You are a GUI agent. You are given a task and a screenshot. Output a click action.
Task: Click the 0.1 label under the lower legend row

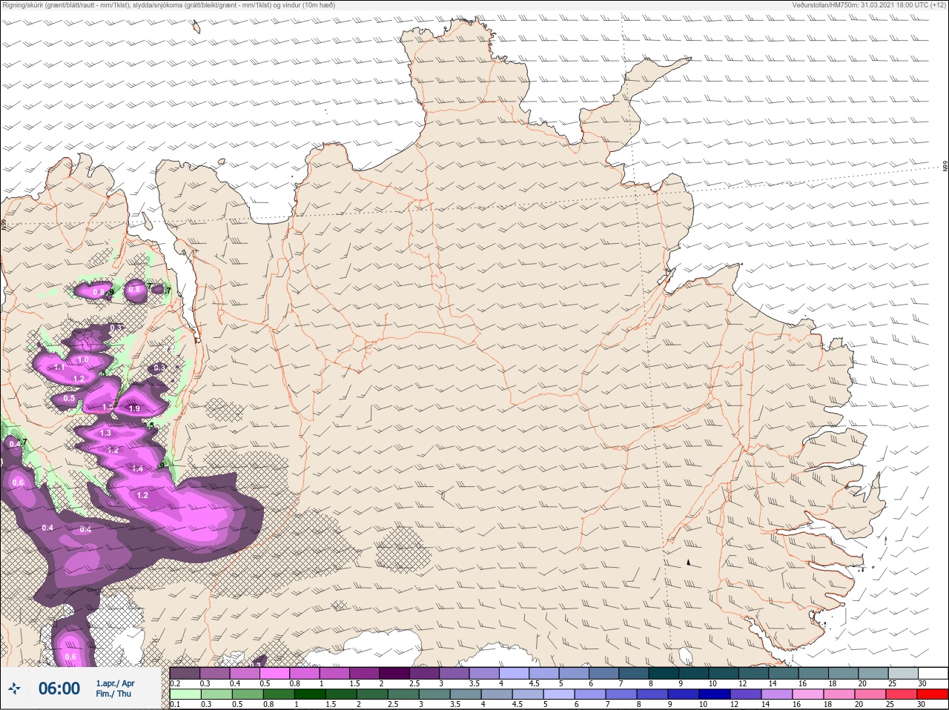173,706
